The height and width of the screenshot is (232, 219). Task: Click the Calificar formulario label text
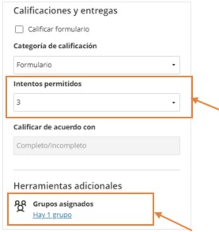pos(59,29)
